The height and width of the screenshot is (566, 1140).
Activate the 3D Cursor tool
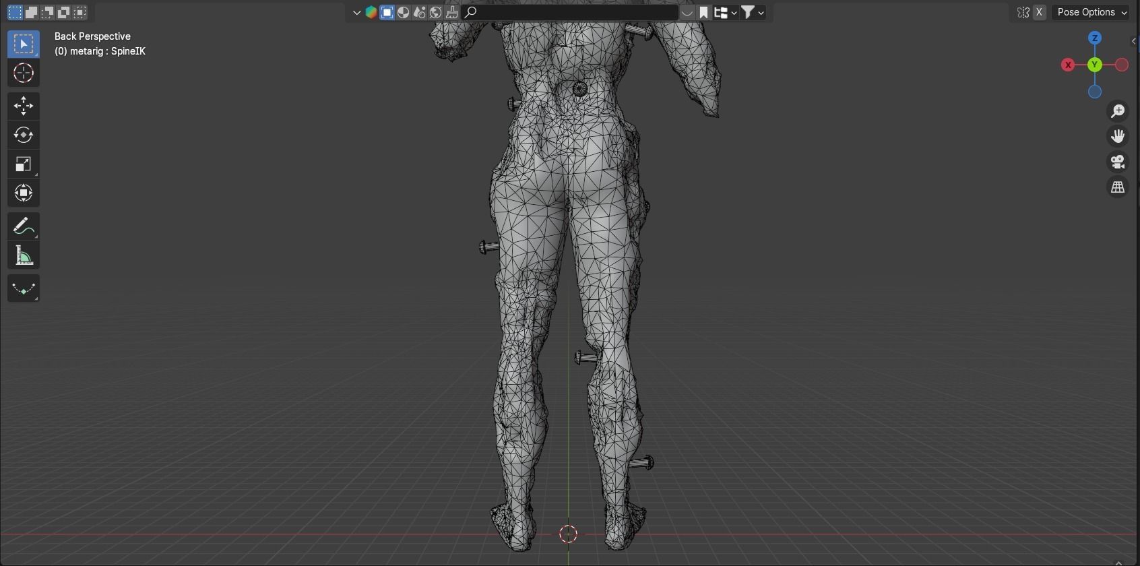click(x=24, y=73)
